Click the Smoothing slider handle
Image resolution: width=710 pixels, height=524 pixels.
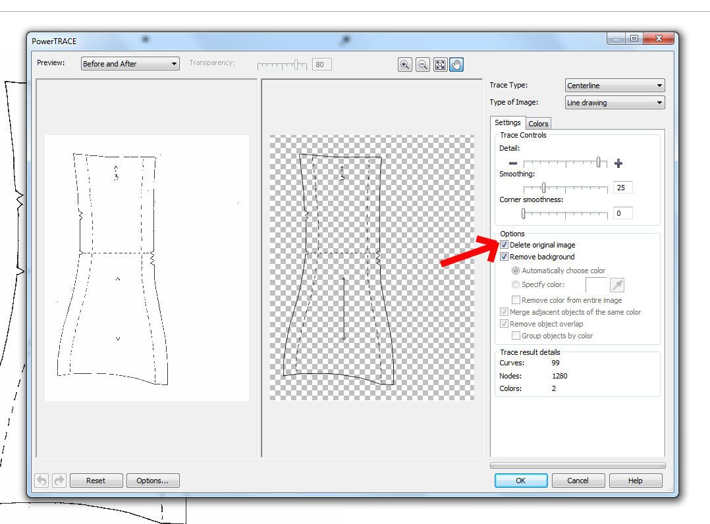(x=543, y=188)
